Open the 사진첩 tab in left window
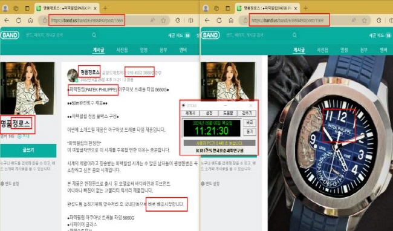Viewport: 393px width, 231px height. click(x=122, y=50)
